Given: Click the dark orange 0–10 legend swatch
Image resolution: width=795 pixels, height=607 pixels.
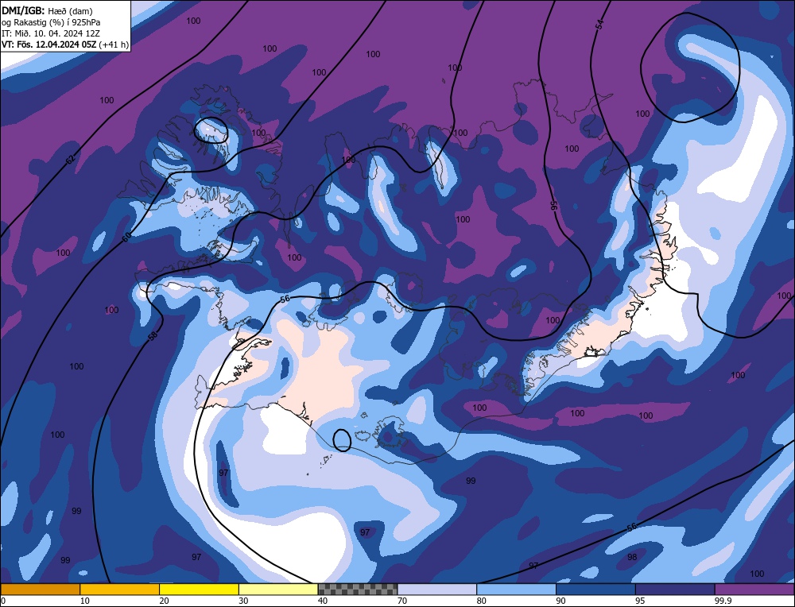Looking at the screenshot, I should (40, 589).
